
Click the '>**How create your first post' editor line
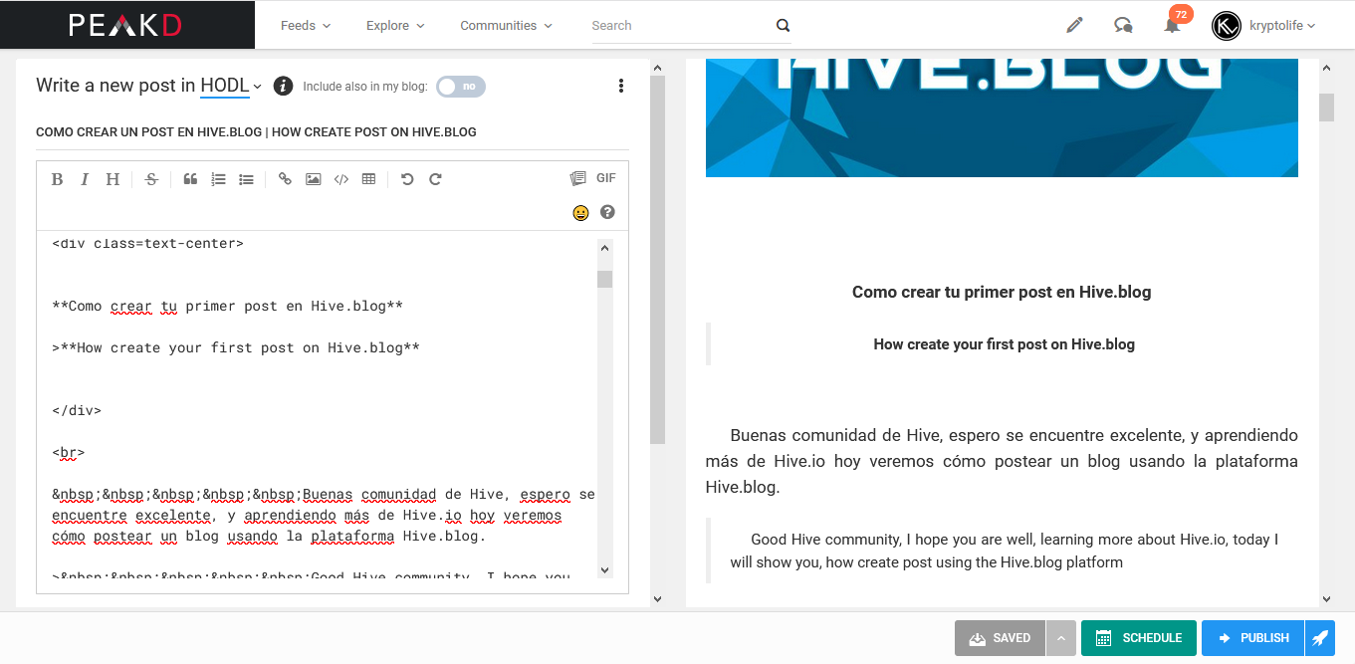(236, 347)
